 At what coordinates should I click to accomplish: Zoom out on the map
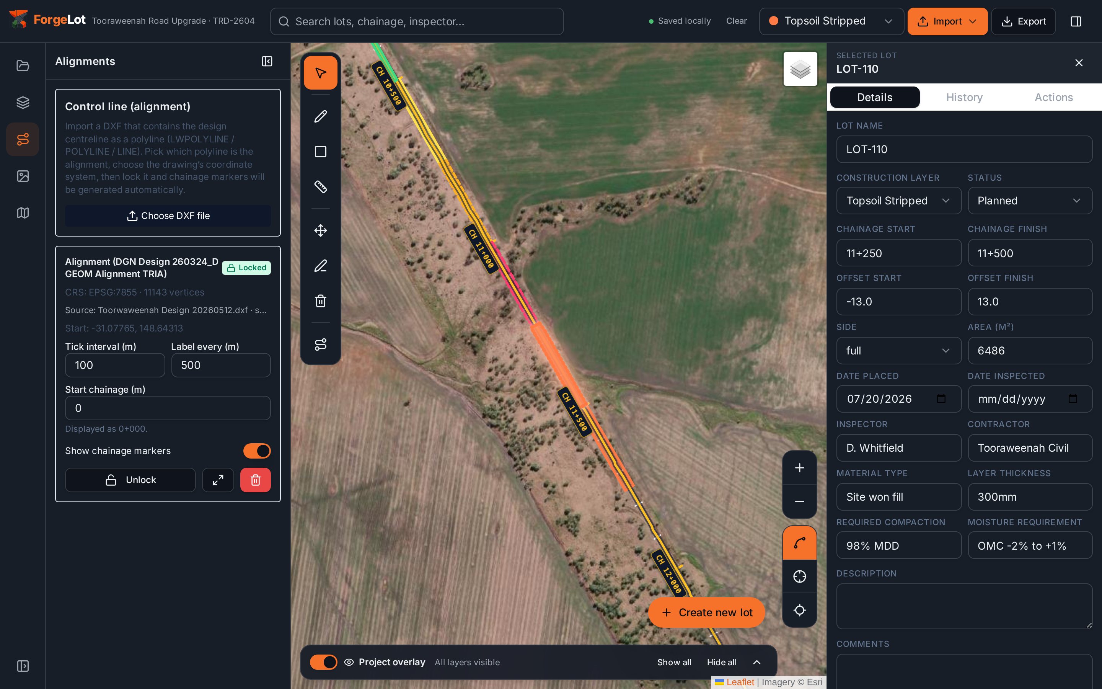click(x=800, y=501)
